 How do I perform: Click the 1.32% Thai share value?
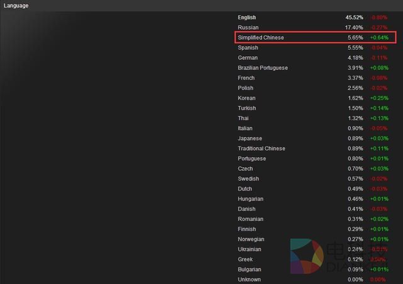(355, 118)
